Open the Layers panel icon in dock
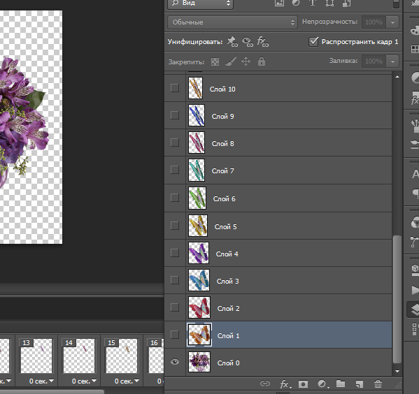 414,310
